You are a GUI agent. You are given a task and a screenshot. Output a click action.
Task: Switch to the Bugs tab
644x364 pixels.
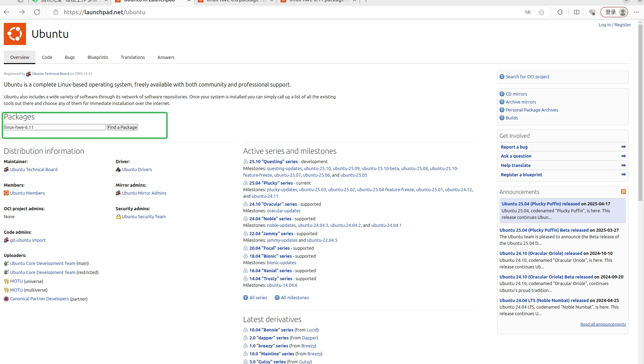coord(70,57)
